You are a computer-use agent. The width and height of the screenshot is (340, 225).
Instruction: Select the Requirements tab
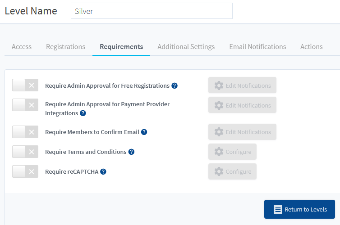121,47
